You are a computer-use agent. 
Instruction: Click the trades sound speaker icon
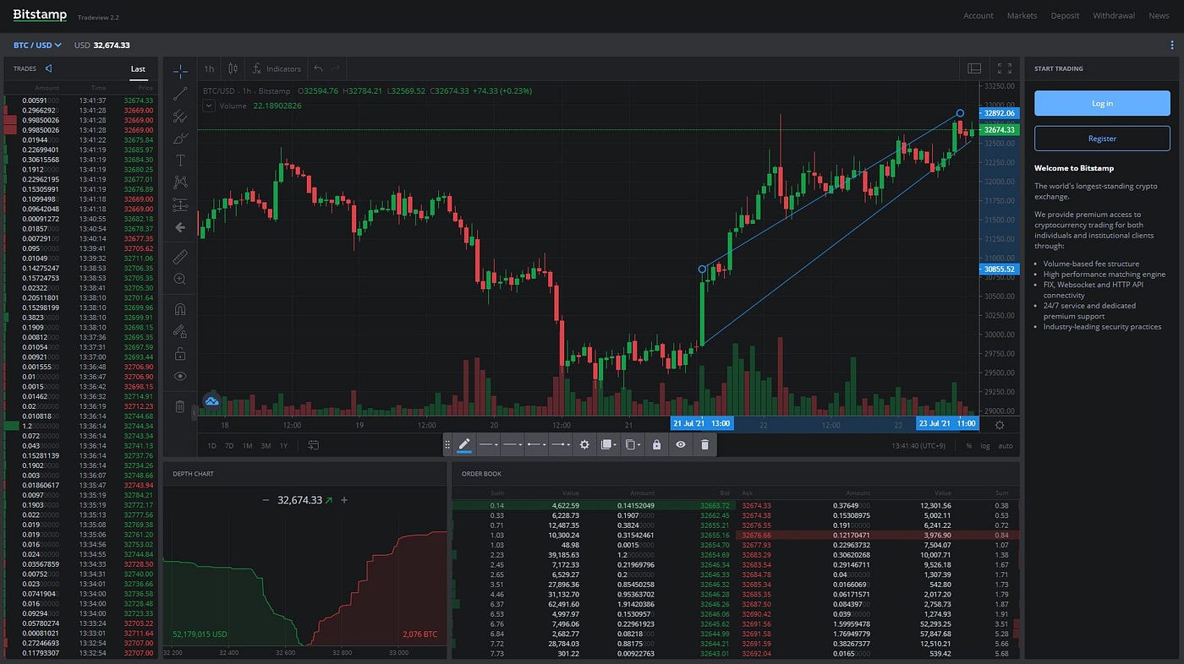pos(49,68)
